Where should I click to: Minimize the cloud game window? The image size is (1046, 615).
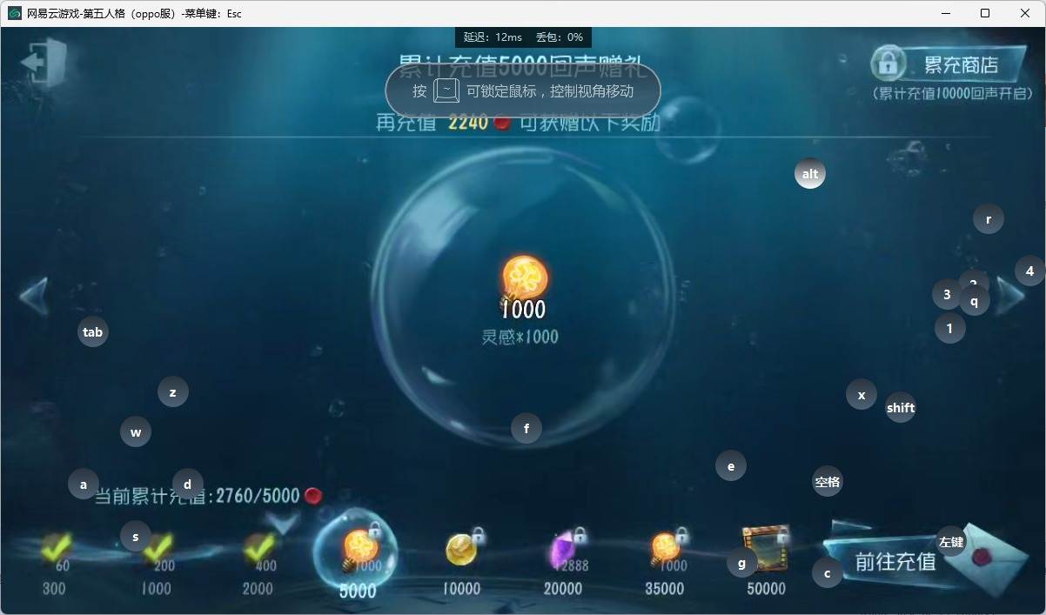pyautogui.click(x=945, y=13)
